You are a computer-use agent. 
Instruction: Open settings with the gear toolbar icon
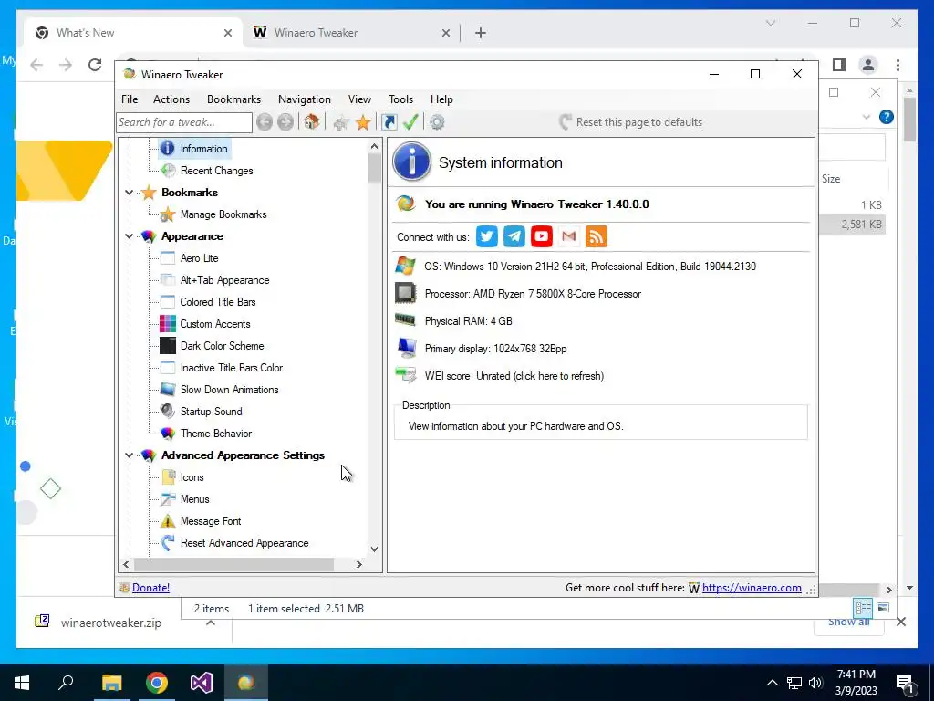[437, 122]
